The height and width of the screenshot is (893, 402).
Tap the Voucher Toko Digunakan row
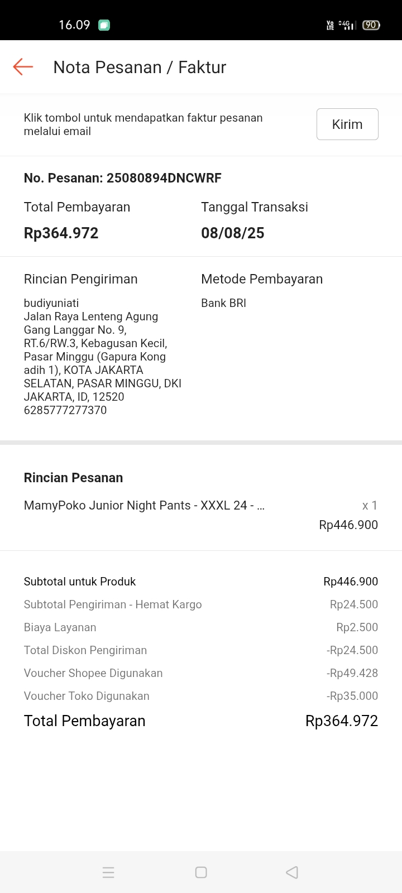point(201,696)
